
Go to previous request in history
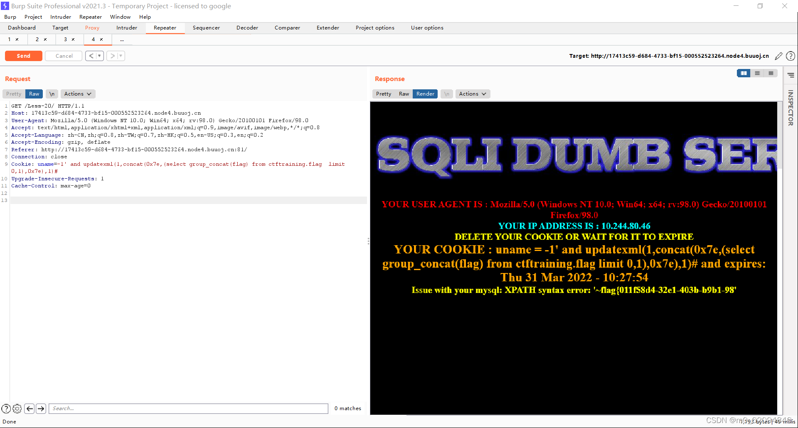coord(91,56)
